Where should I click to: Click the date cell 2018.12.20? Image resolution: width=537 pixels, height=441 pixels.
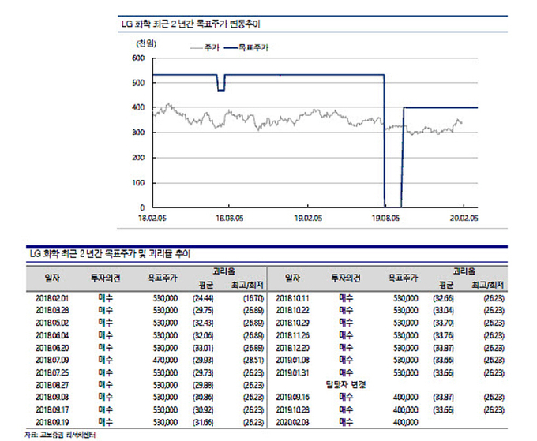[x=292, y=348]
